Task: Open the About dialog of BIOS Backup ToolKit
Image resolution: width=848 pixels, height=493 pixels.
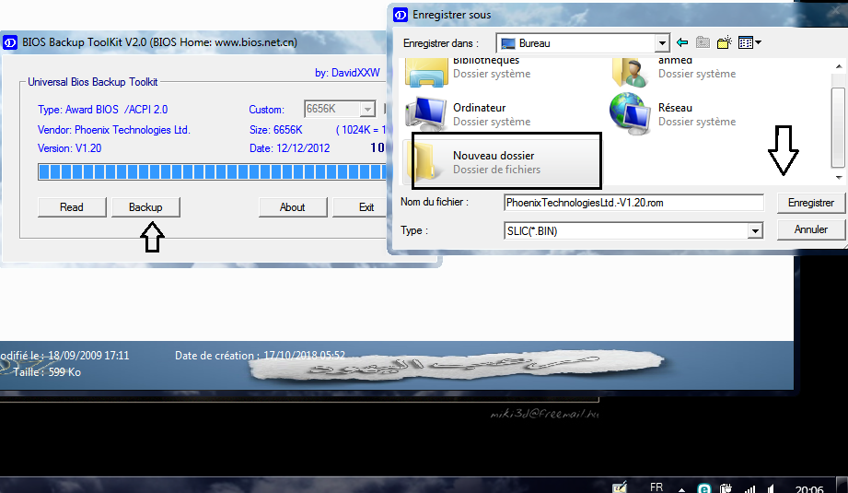Action: (x=293, y=207)
